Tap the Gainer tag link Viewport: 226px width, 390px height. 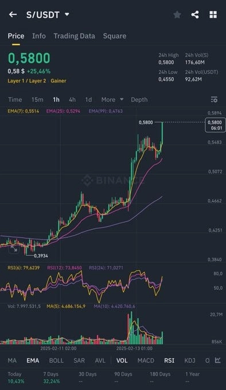click(x=59, y=81)
